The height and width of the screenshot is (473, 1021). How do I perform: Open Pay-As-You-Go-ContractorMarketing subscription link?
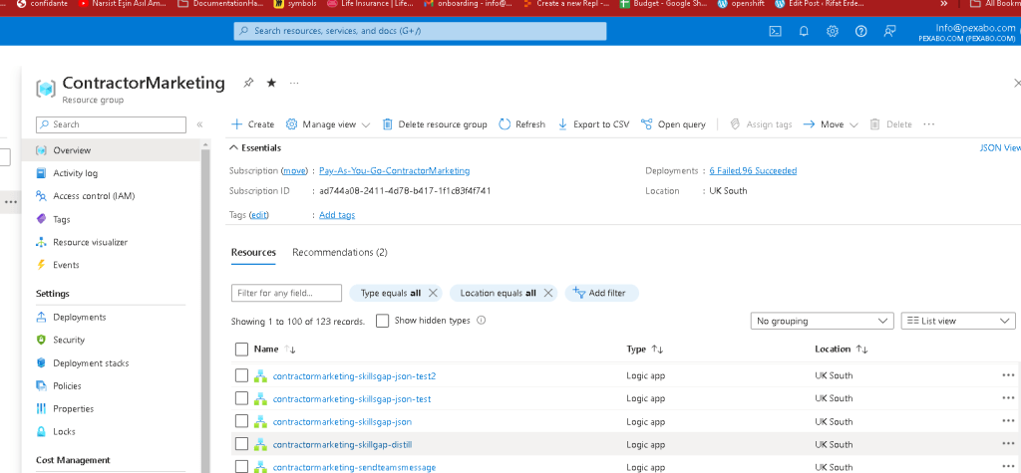coord(394,170)
